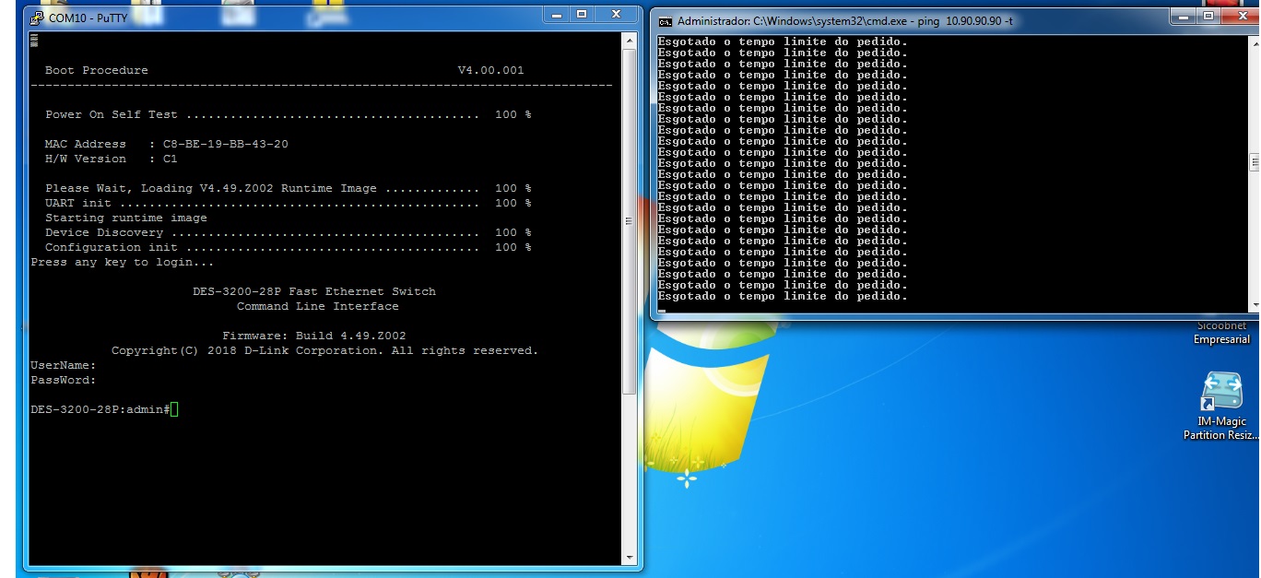
Task: Maximize the ping cmd.exe window
Action: (x=1207, y=17)
